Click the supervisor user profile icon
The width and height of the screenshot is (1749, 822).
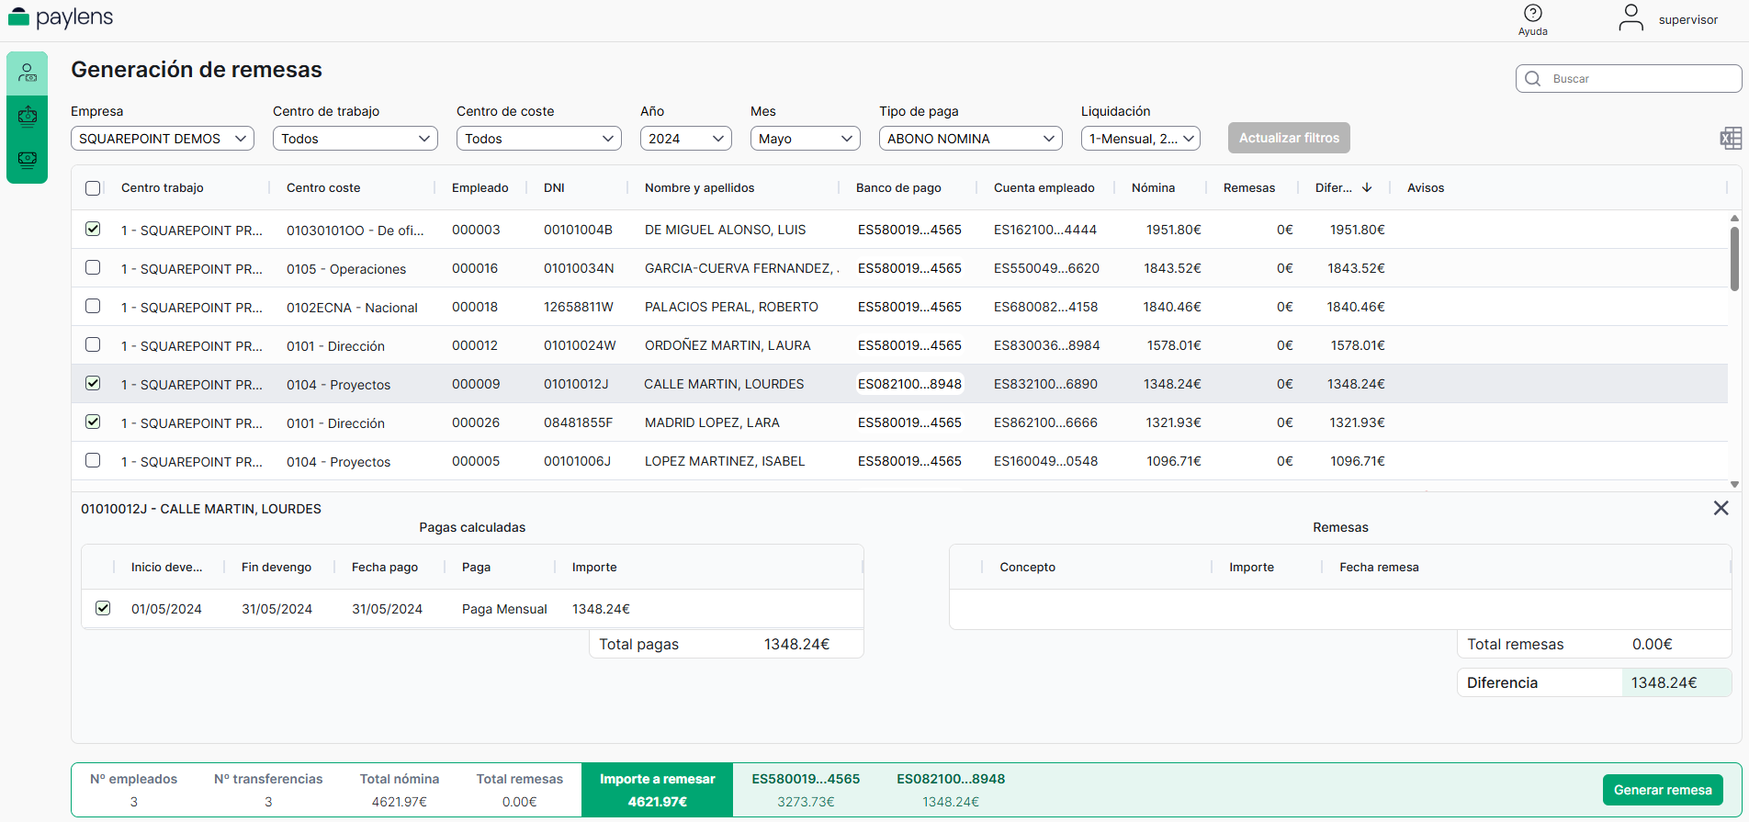1631,17
